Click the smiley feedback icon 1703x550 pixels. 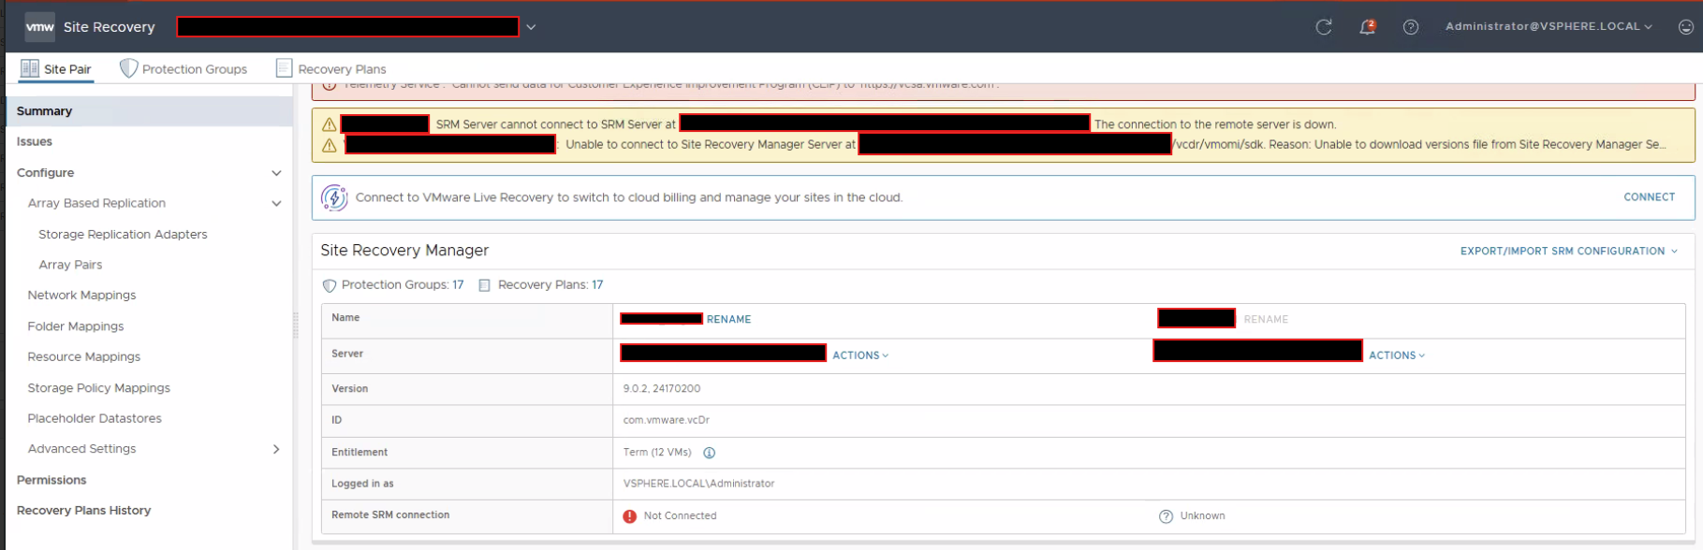pos(1685,27)
